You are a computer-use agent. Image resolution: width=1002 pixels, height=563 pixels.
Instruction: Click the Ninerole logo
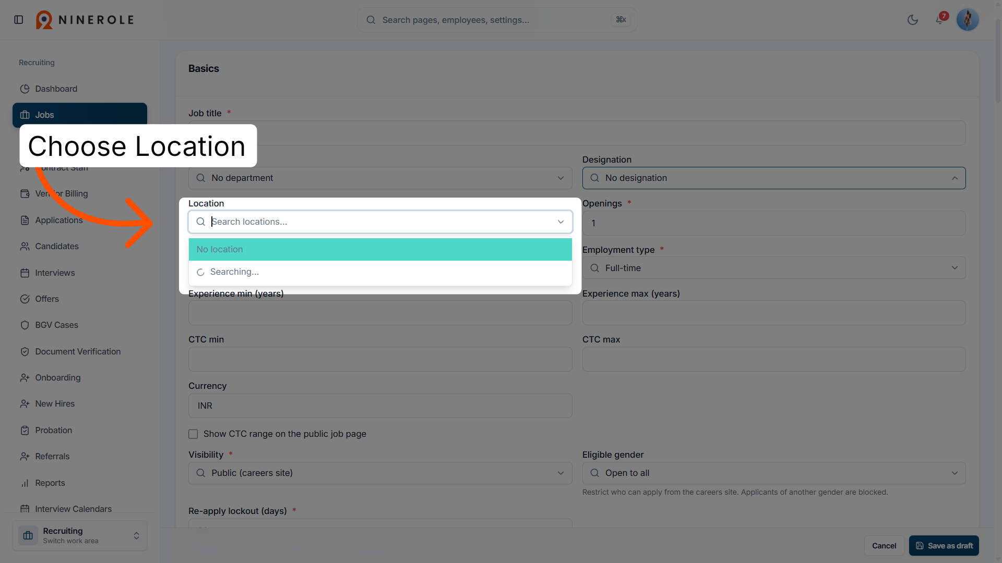coord(85,20)
